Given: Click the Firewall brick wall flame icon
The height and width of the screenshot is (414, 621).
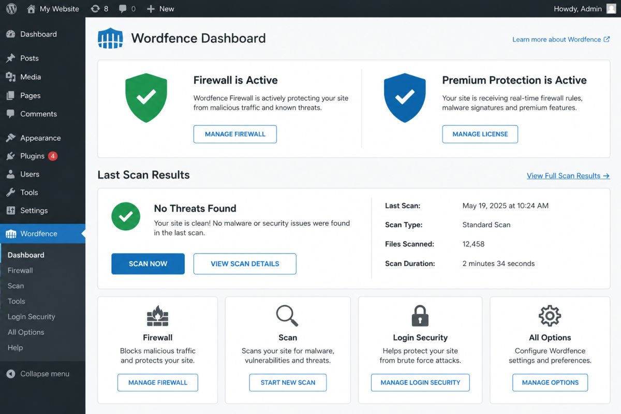Looking at the screenshot, I should [157, 316].
